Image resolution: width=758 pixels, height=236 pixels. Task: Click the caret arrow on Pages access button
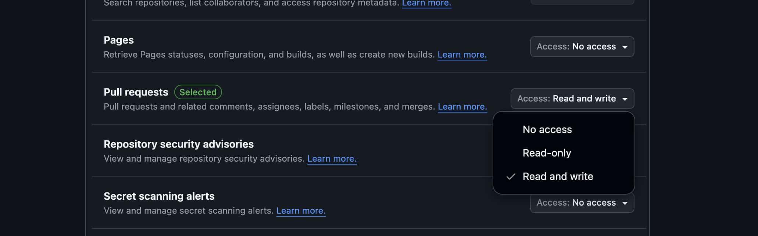[625, 47]
